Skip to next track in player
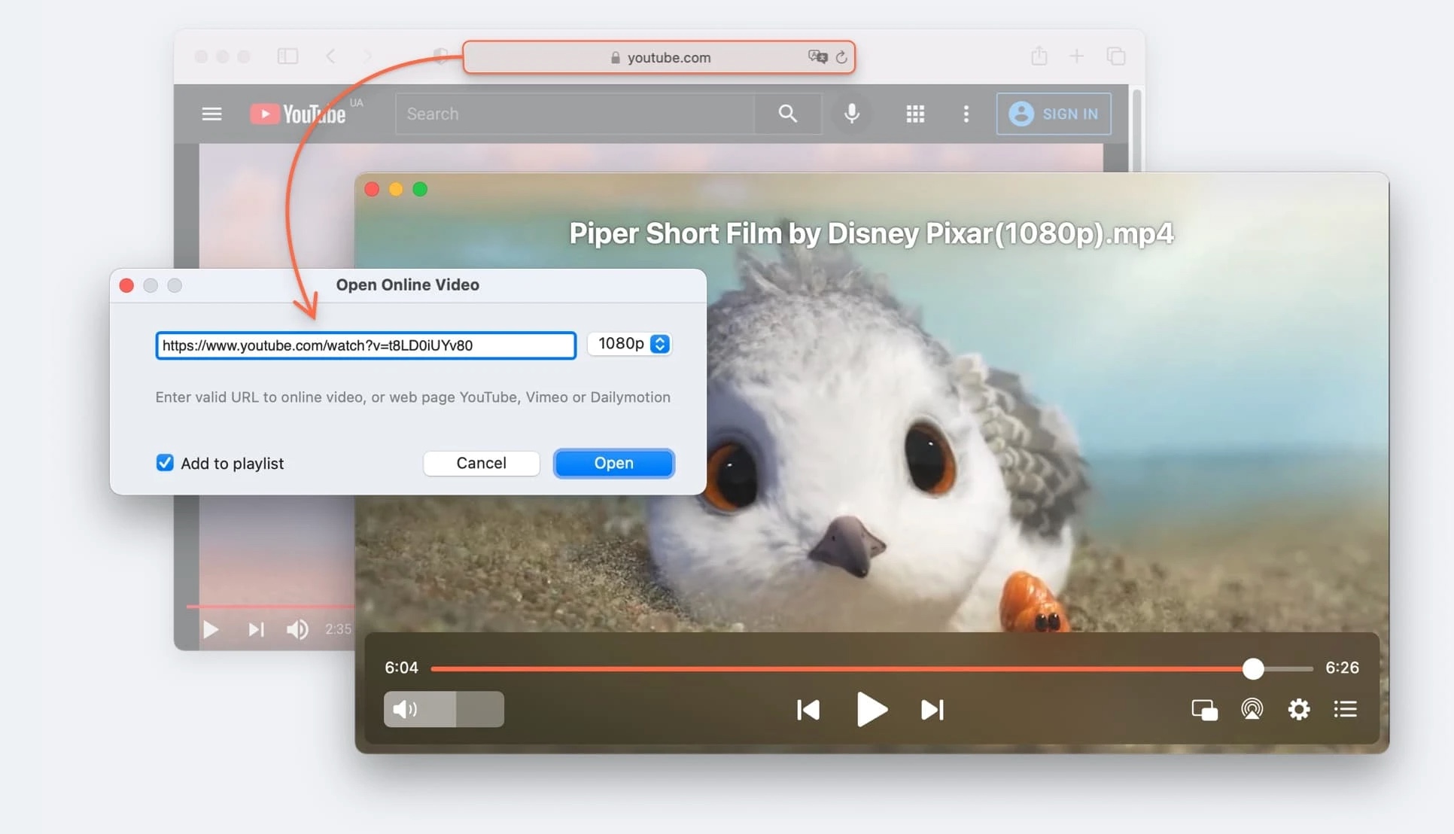 pyautogui.click(x=932, y=710)
